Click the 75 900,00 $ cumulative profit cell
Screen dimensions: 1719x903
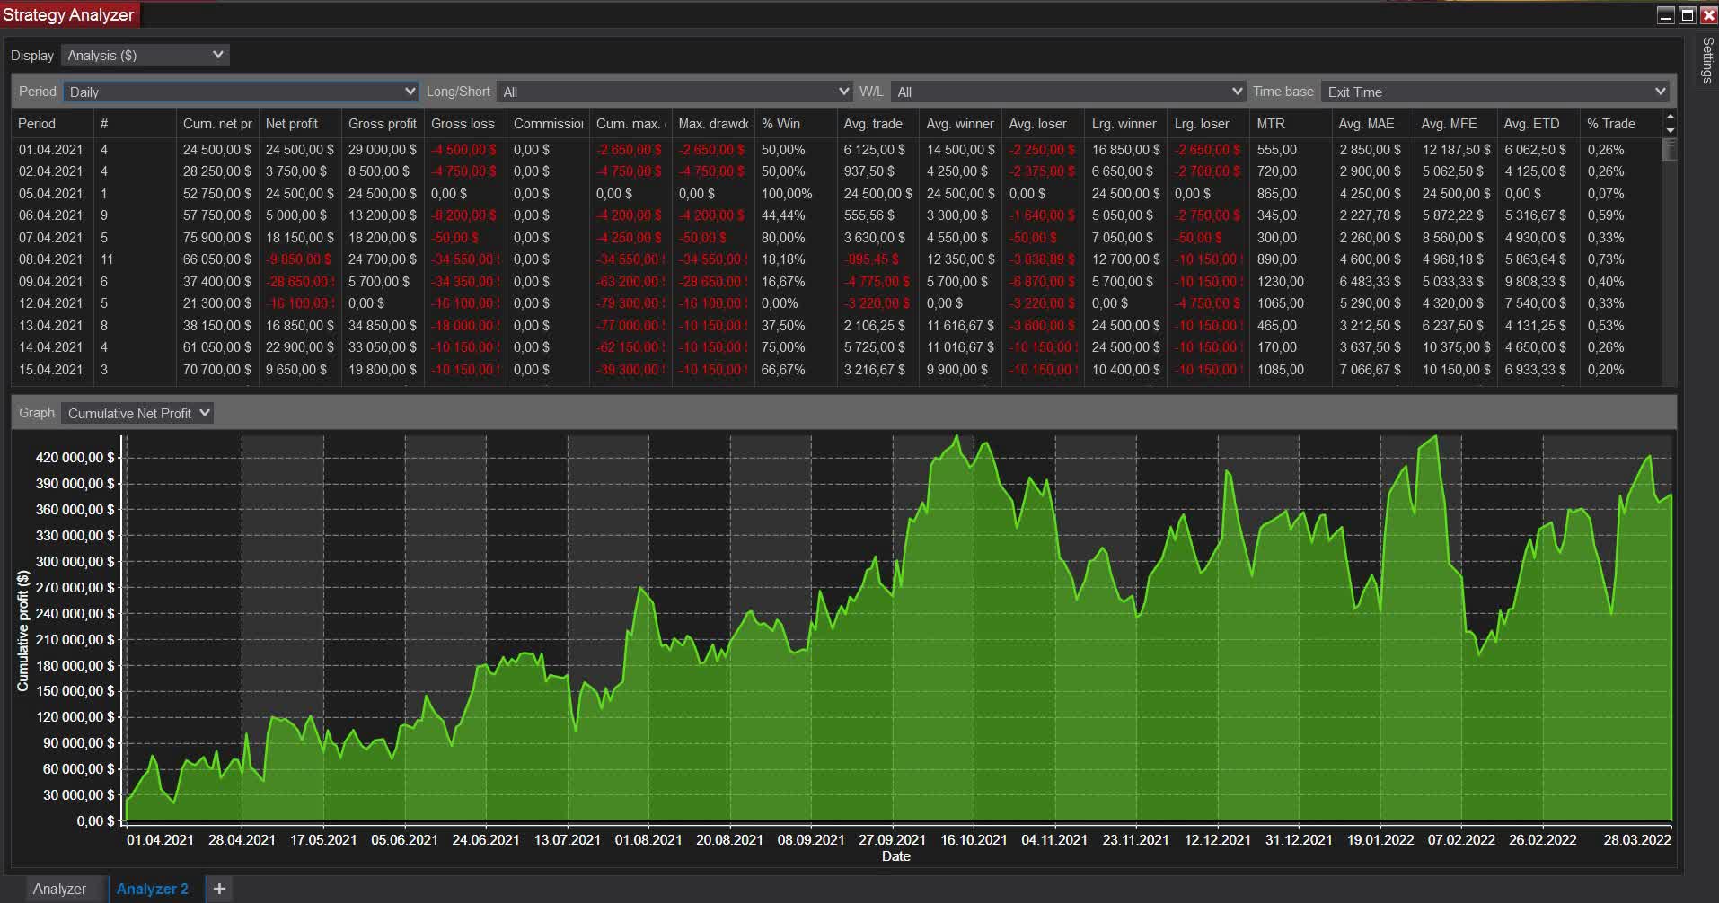point(217,238)
